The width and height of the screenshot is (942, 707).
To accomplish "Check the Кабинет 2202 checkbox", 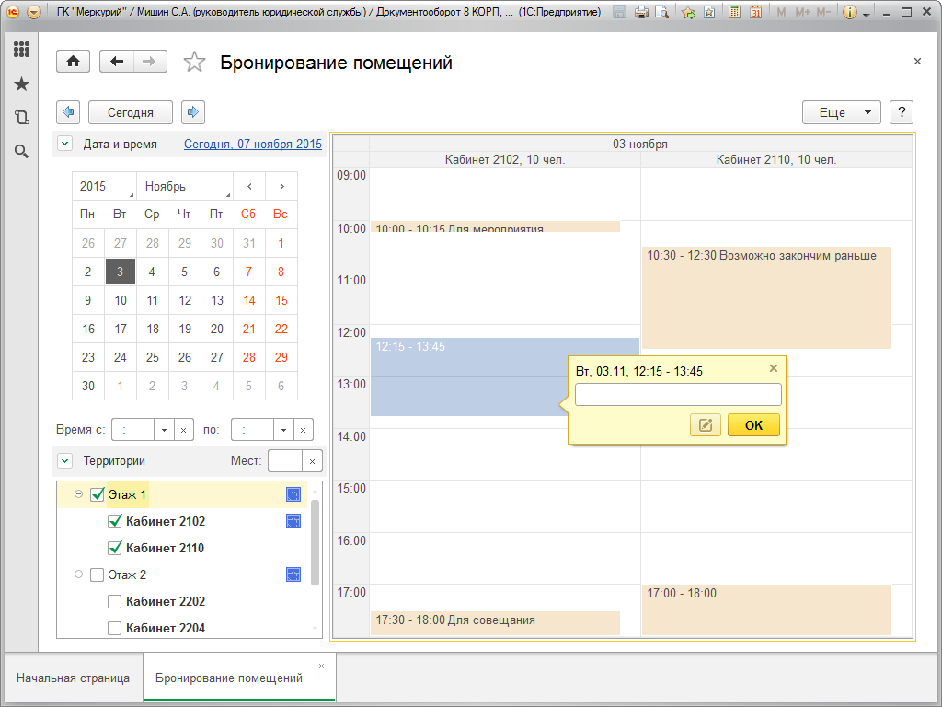I will (x=115, y=601).
